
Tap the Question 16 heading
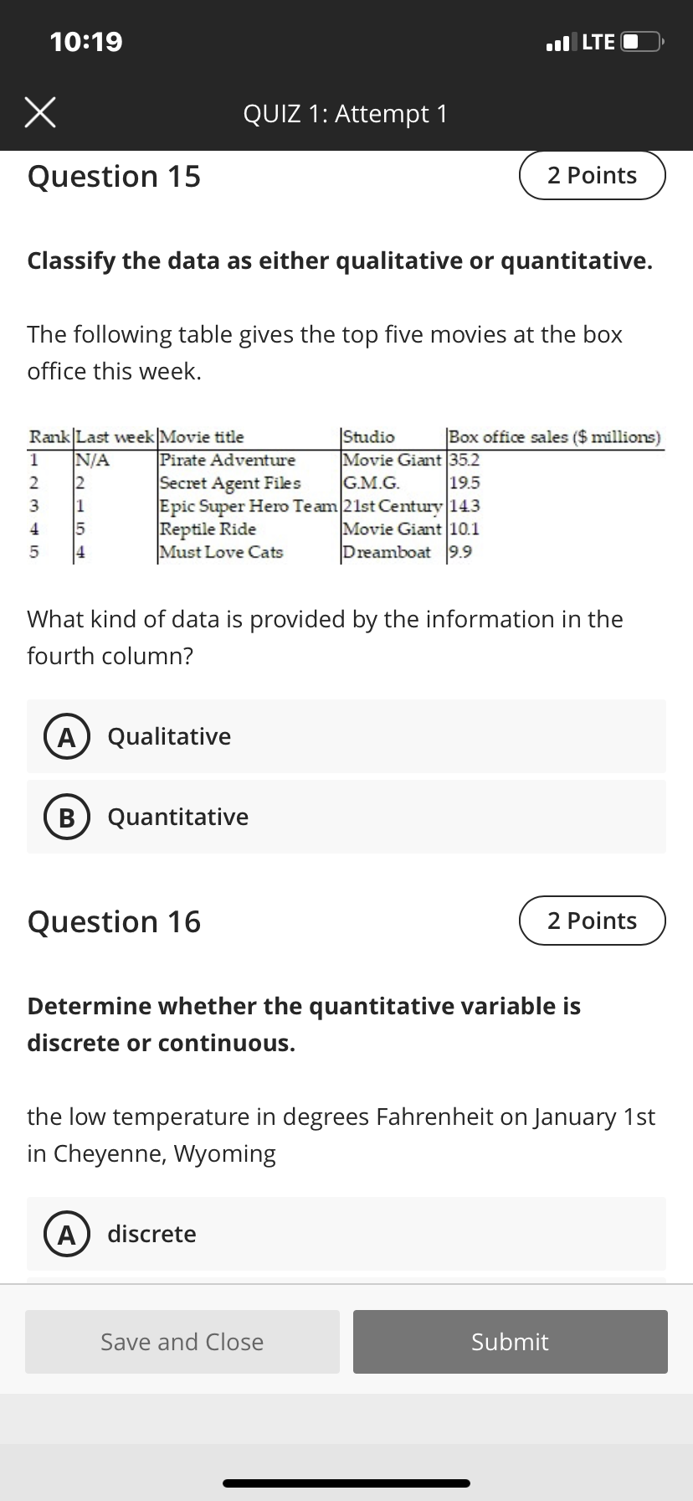click(x=114, y=921)
